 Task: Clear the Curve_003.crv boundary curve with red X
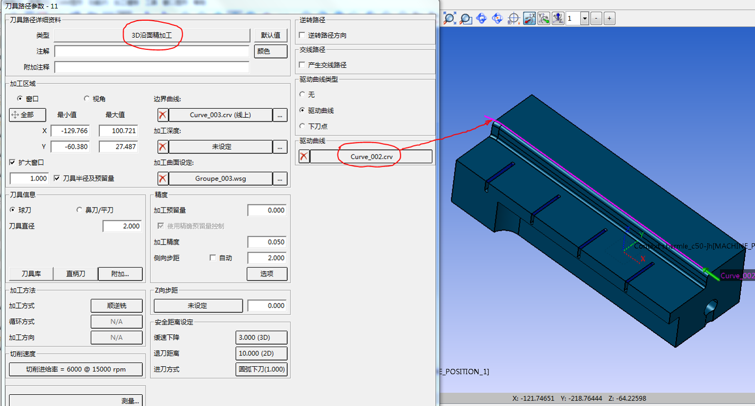pos(163,115)
